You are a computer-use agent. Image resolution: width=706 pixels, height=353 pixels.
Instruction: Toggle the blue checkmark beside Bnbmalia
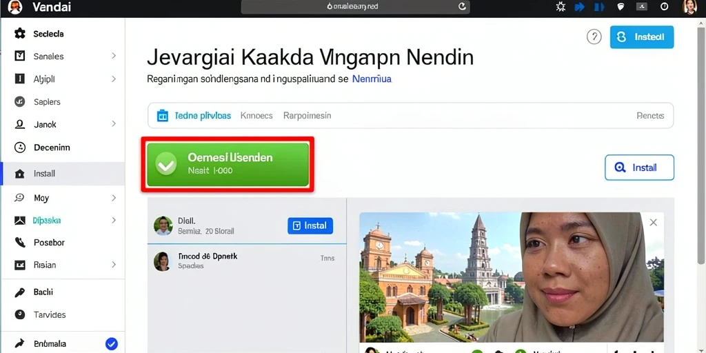tap(111, 344)
